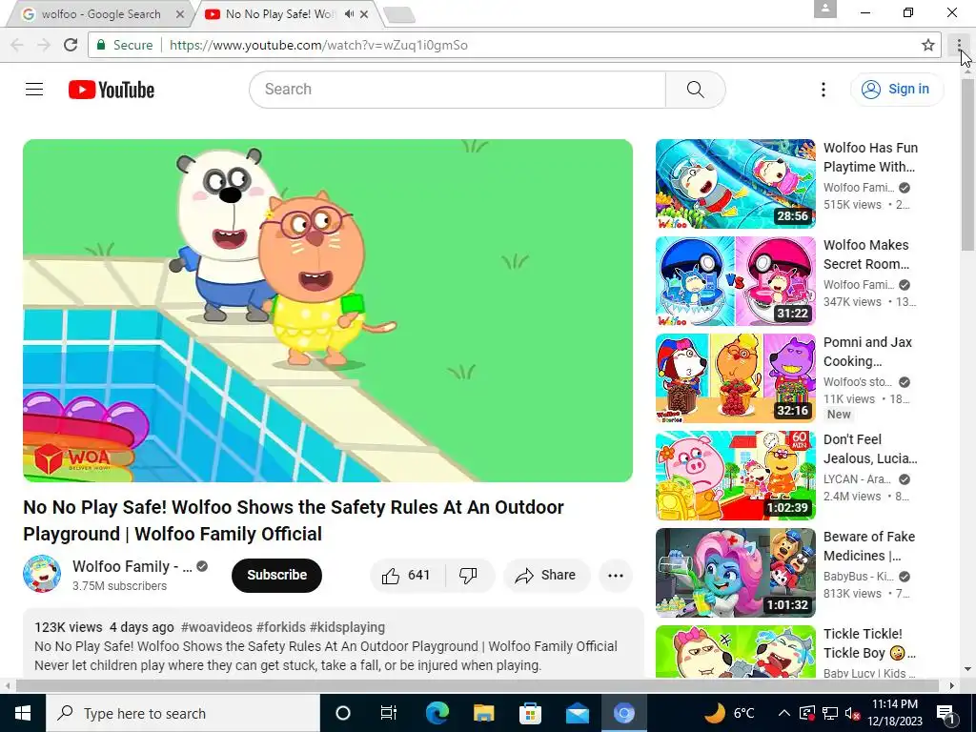This screenshot has height=732, width=976.
Task: Open the Tickle Tickle Tickle Boy thumbnail
Action: pos(735,652)
